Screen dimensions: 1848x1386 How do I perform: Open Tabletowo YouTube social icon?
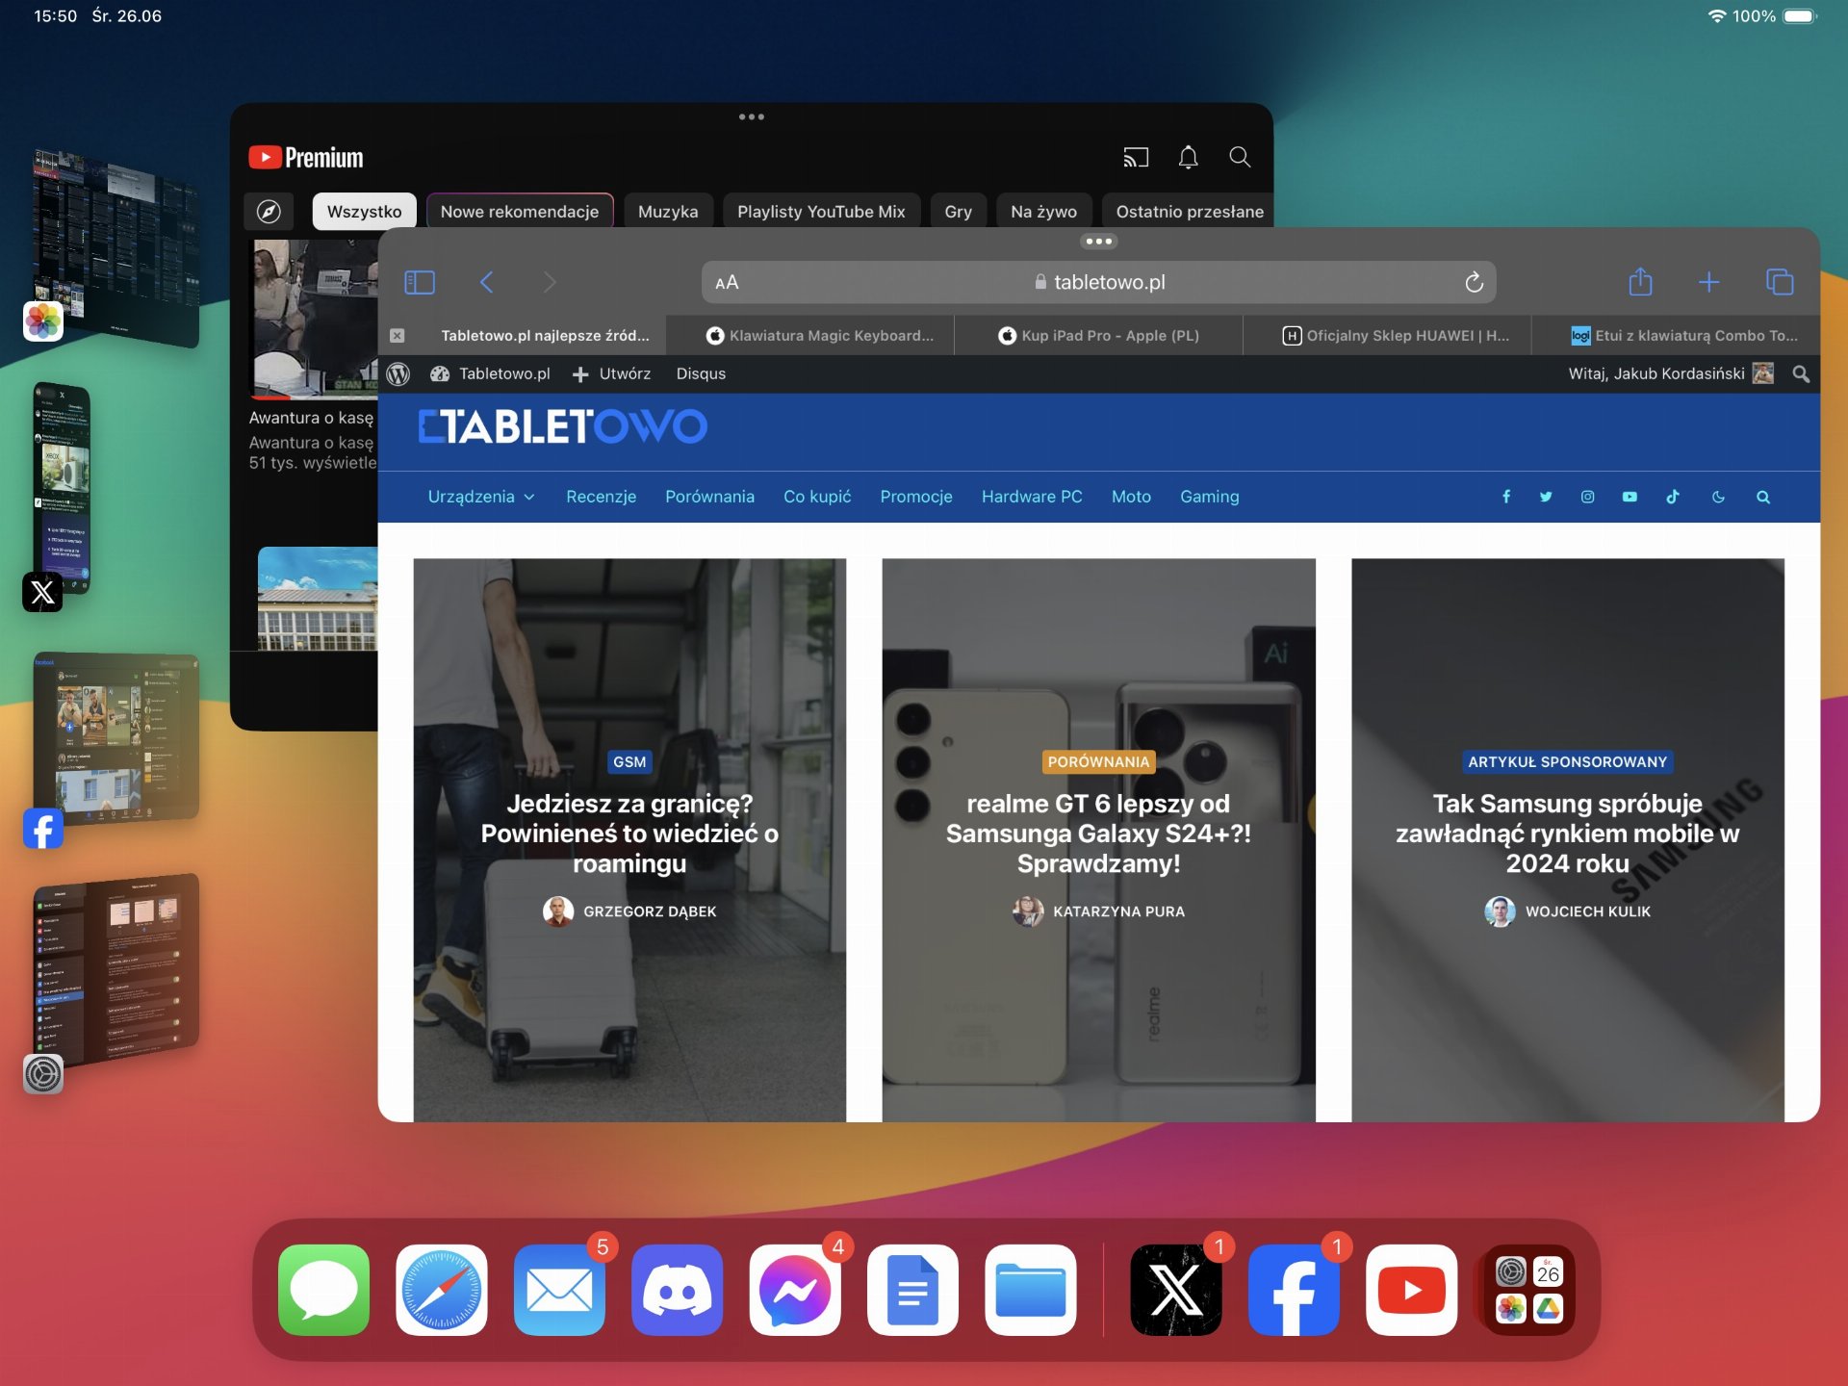pyautogui.click(x=1630, y=497)
